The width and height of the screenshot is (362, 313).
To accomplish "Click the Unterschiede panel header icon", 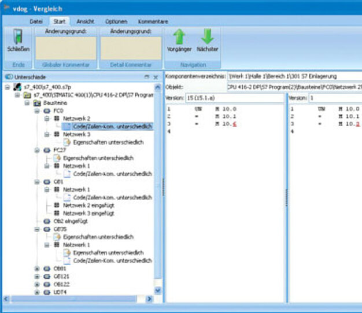I will pyautogui.click(x=9, y=77).
